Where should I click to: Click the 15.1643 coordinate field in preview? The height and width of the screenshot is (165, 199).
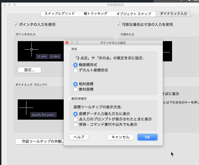[42, 56]
